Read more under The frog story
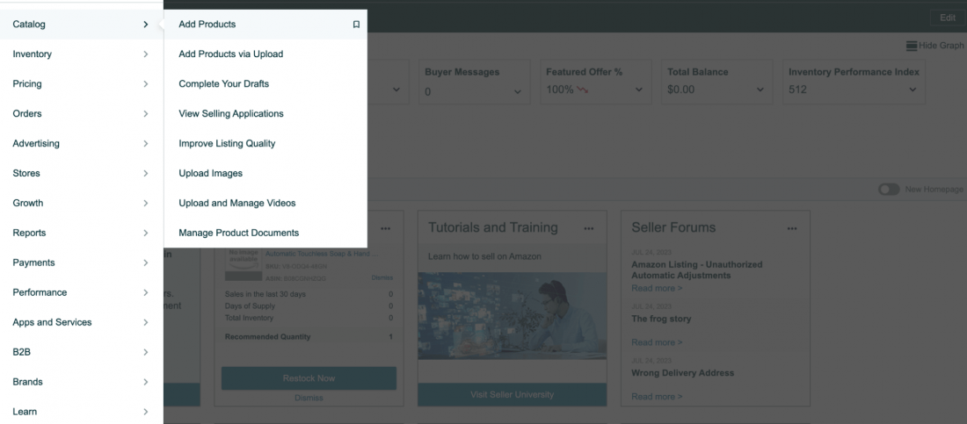 tap(657, 342)
